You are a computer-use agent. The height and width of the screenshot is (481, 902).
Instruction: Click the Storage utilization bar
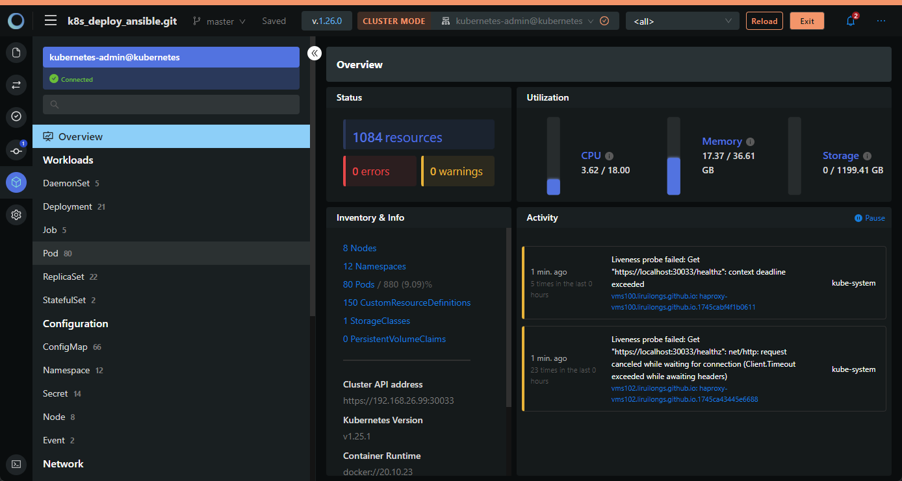pos(794,156)
